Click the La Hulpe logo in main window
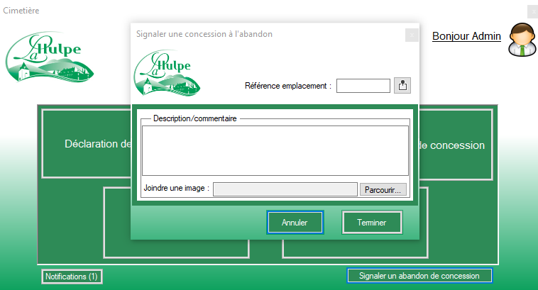The image size is (538, 290). (49, 57)
